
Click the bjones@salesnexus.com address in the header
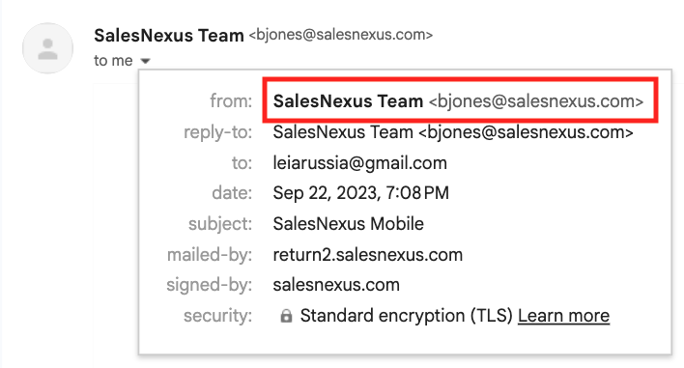pyautogui.click(x=341, y=35)
